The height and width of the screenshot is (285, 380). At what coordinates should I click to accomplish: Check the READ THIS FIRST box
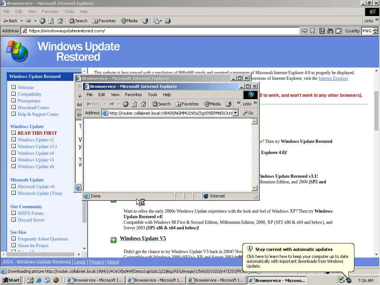(x=14, y=133)
